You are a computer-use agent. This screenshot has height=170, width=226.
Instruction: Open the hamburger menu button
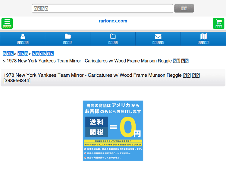point(7,23)
